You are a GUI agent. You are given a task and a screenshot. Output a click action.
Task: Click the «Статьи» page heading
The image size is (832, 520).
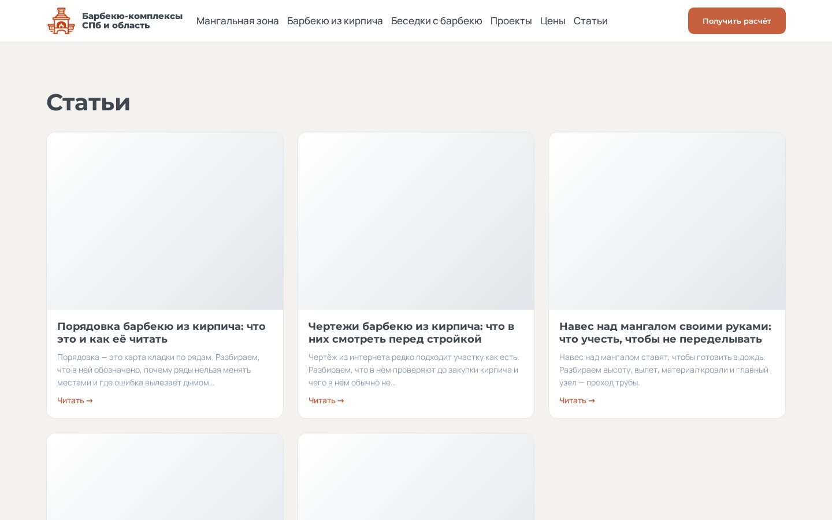point(88,102)
